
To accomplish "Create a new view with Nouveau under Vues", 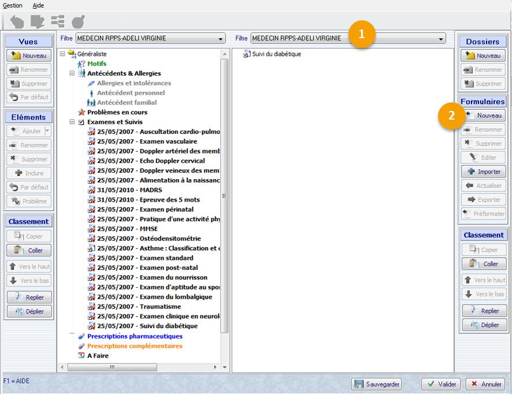I will 28,55.
